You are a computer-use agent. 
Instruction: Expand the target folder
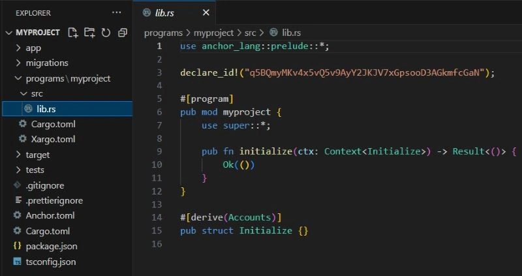(18, 155)
